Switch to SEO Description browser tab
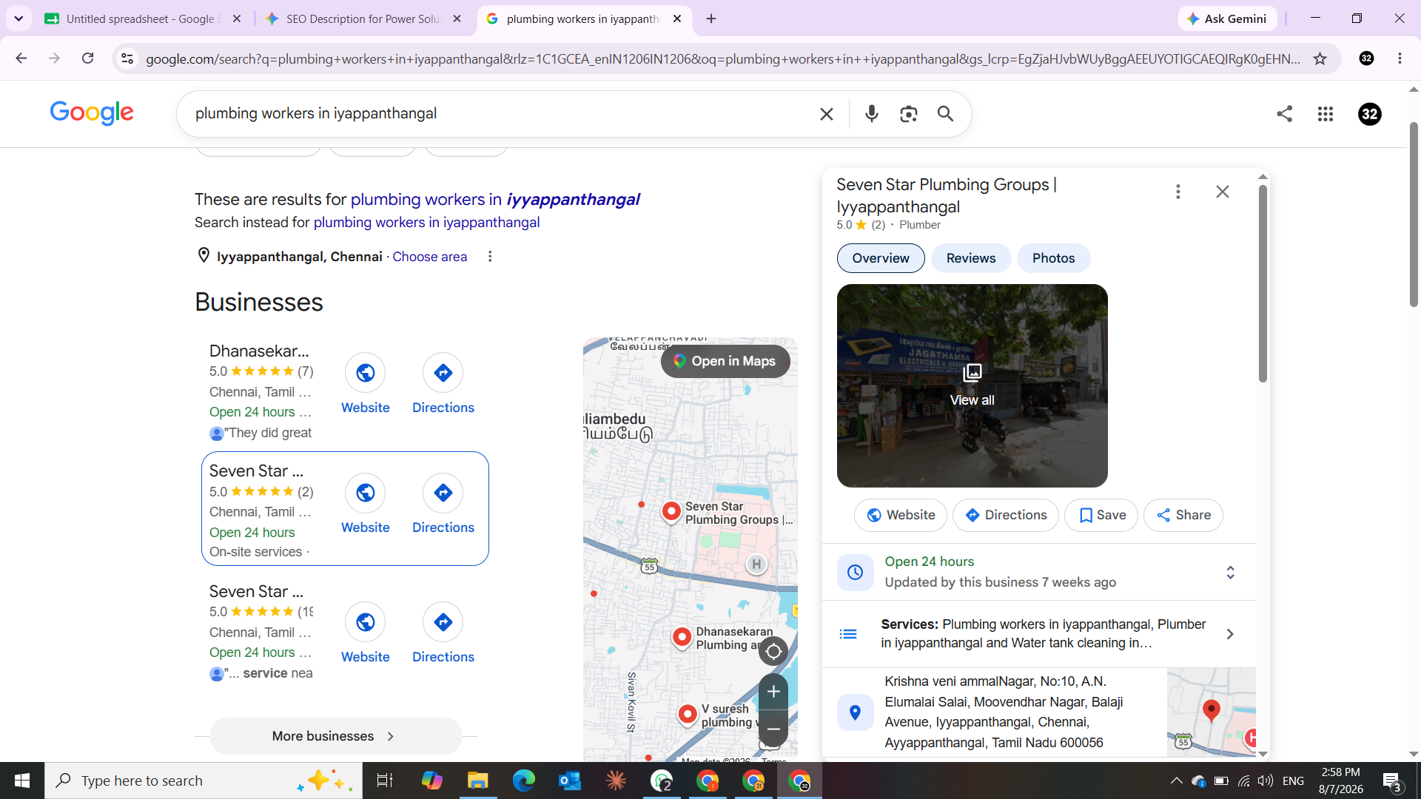 [364, 18]
